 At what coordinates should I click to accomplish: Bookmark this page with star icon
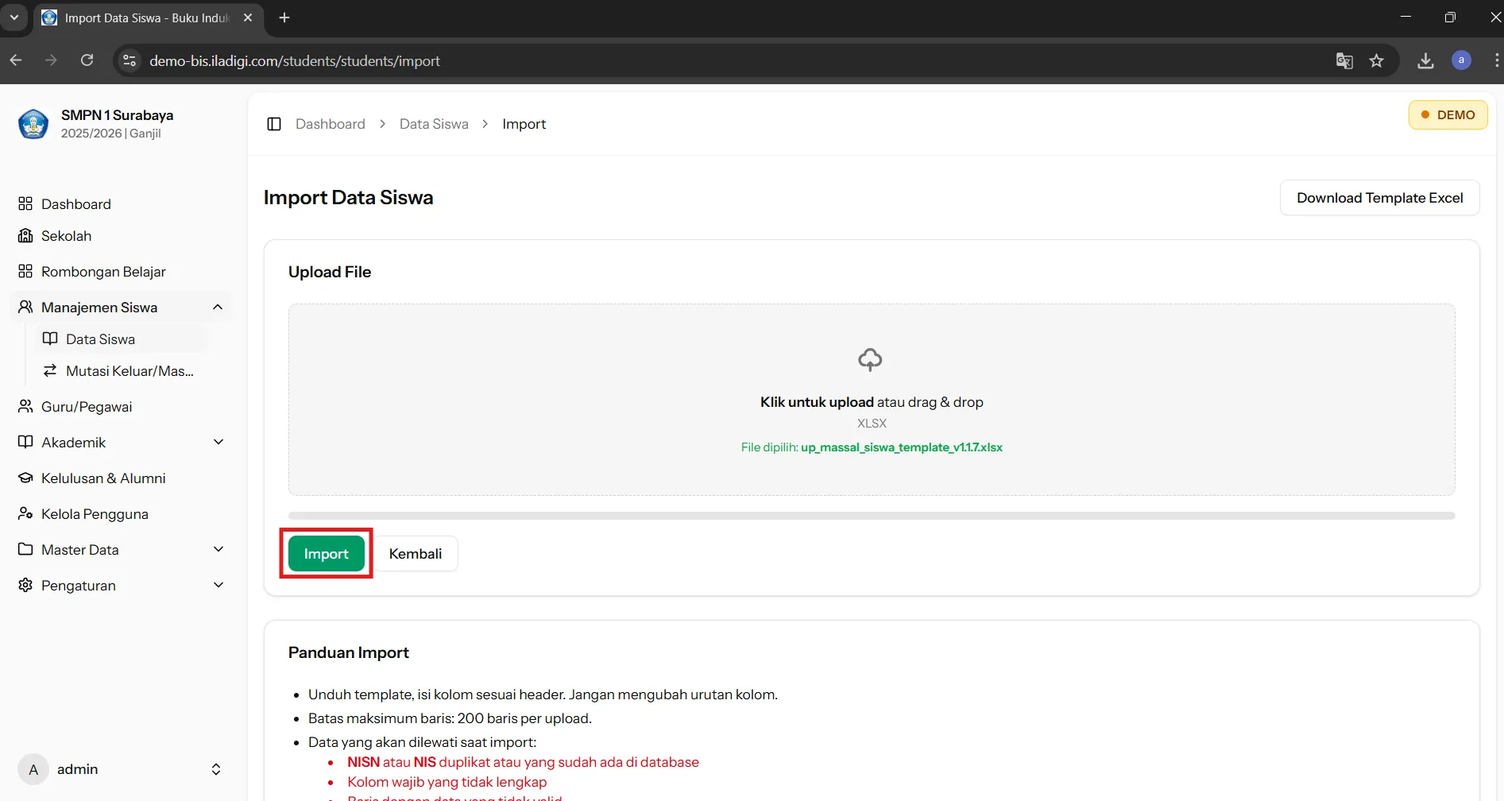coord(1377,60)
